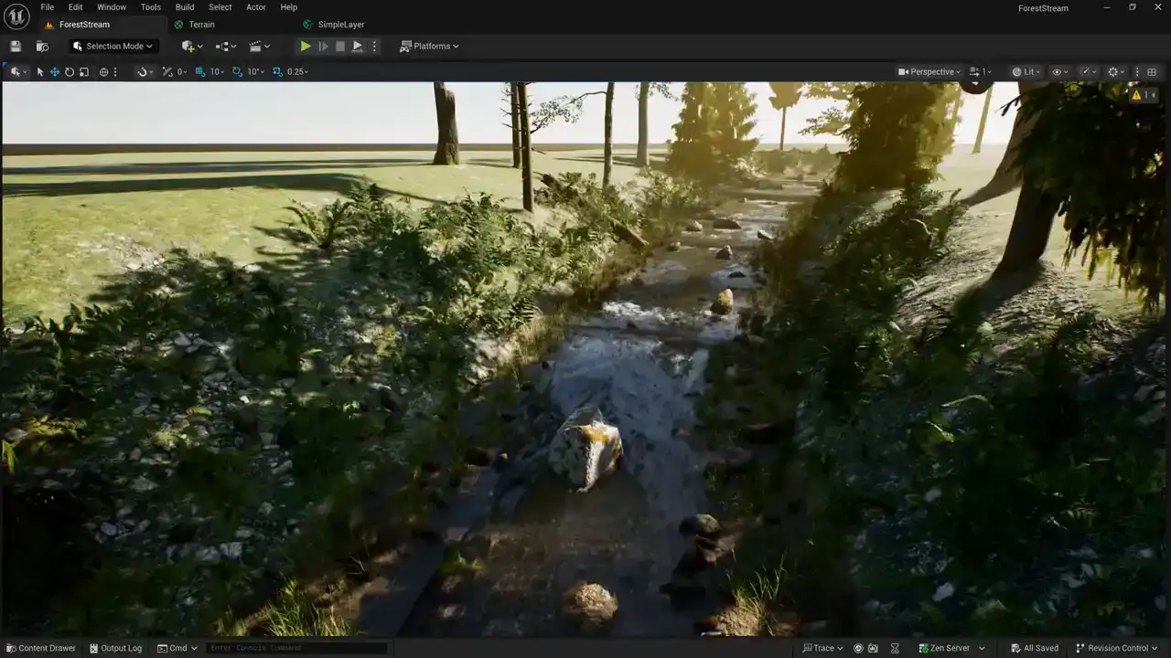The image size is (1171, 658).
Task: Open the Lit view mode dropdown
Action: pos(1026,71)
